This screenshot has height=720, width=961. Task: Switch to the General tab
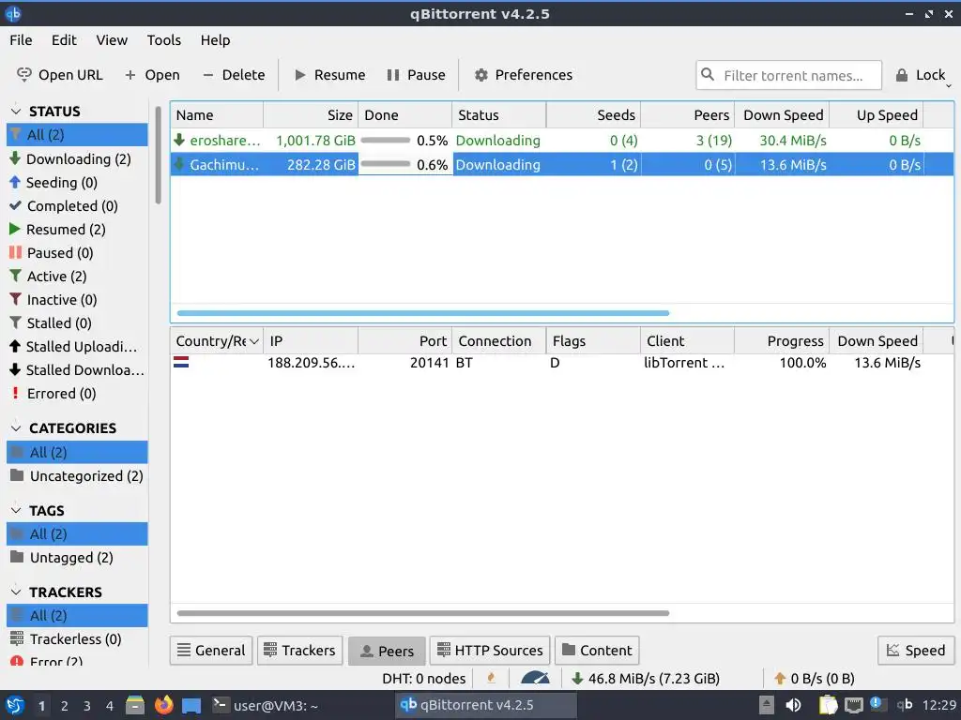[211, 651]
